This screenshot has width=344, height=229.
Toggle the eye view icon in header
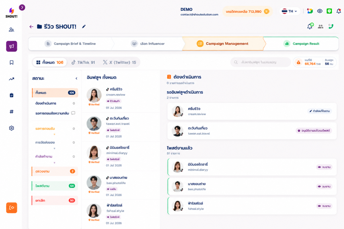[320, 11]
